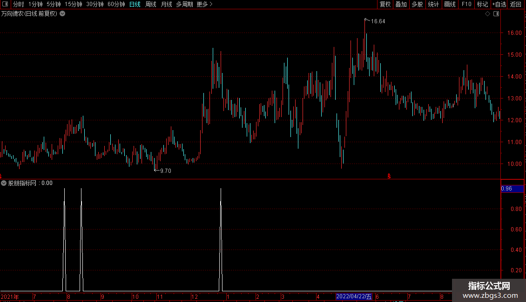Switch to 月线 monthly chart

tap(166, 4)
